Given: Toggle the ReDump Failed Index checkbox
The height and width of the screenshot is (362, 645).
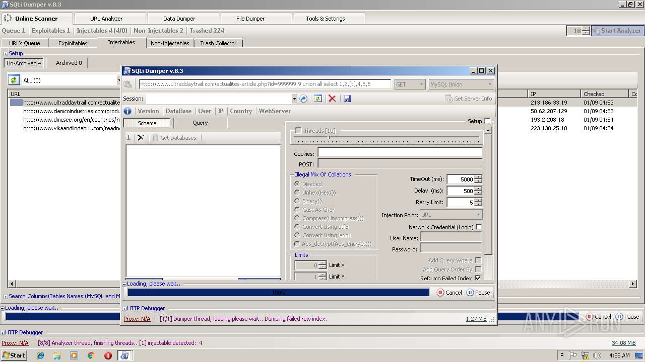Looking at the screenshot, I should point(478,278).
